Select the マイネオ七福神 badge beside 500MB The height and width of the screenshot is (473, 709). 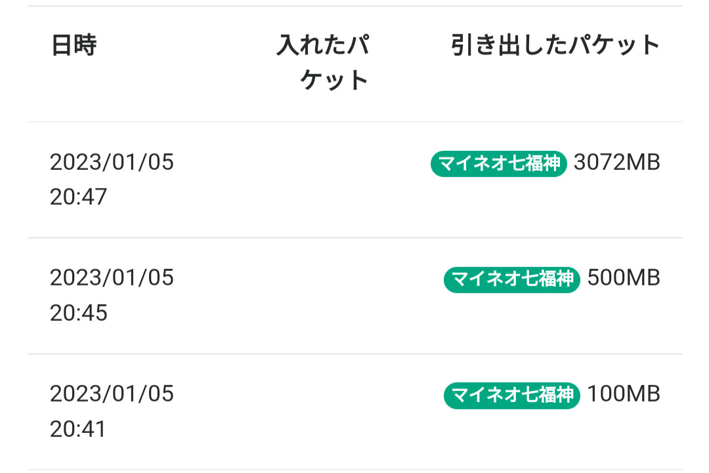pos(512,279)
